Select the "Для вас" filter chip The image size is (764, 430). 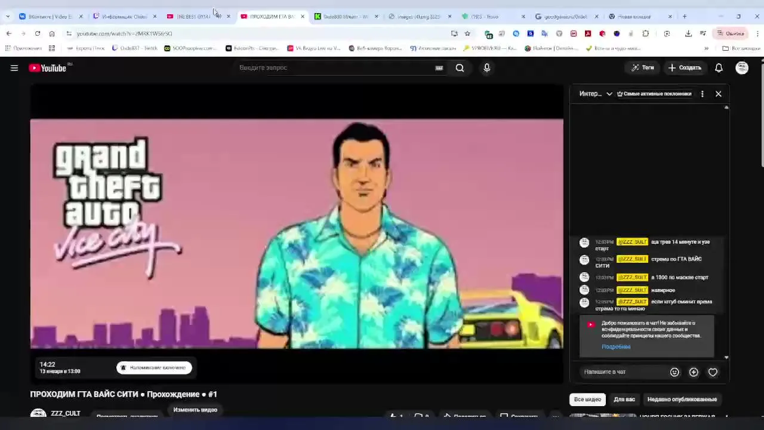coord(624,400)
